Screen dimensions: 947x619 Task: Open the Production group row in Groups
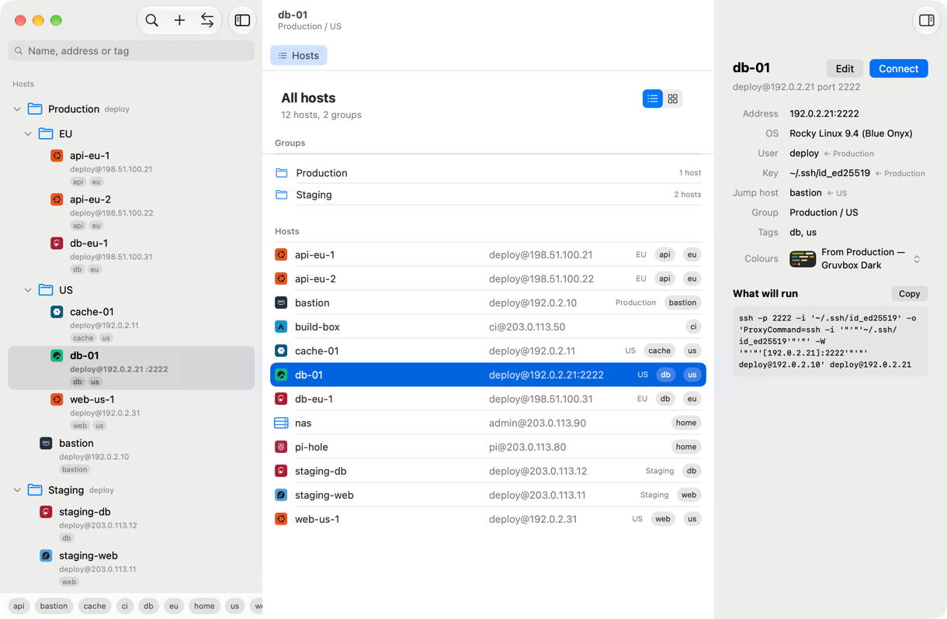(488, 173)
